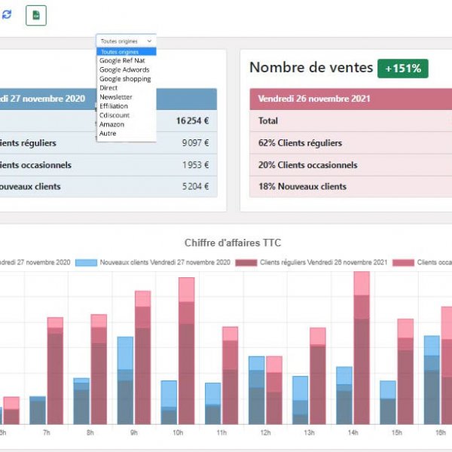Click the 7h red bar

click(55, 371)
